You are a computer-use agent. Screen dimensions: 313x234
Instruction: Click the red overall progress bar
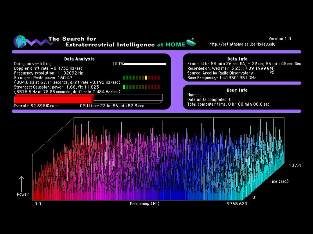pyautogui.click(x=53, y=99)
